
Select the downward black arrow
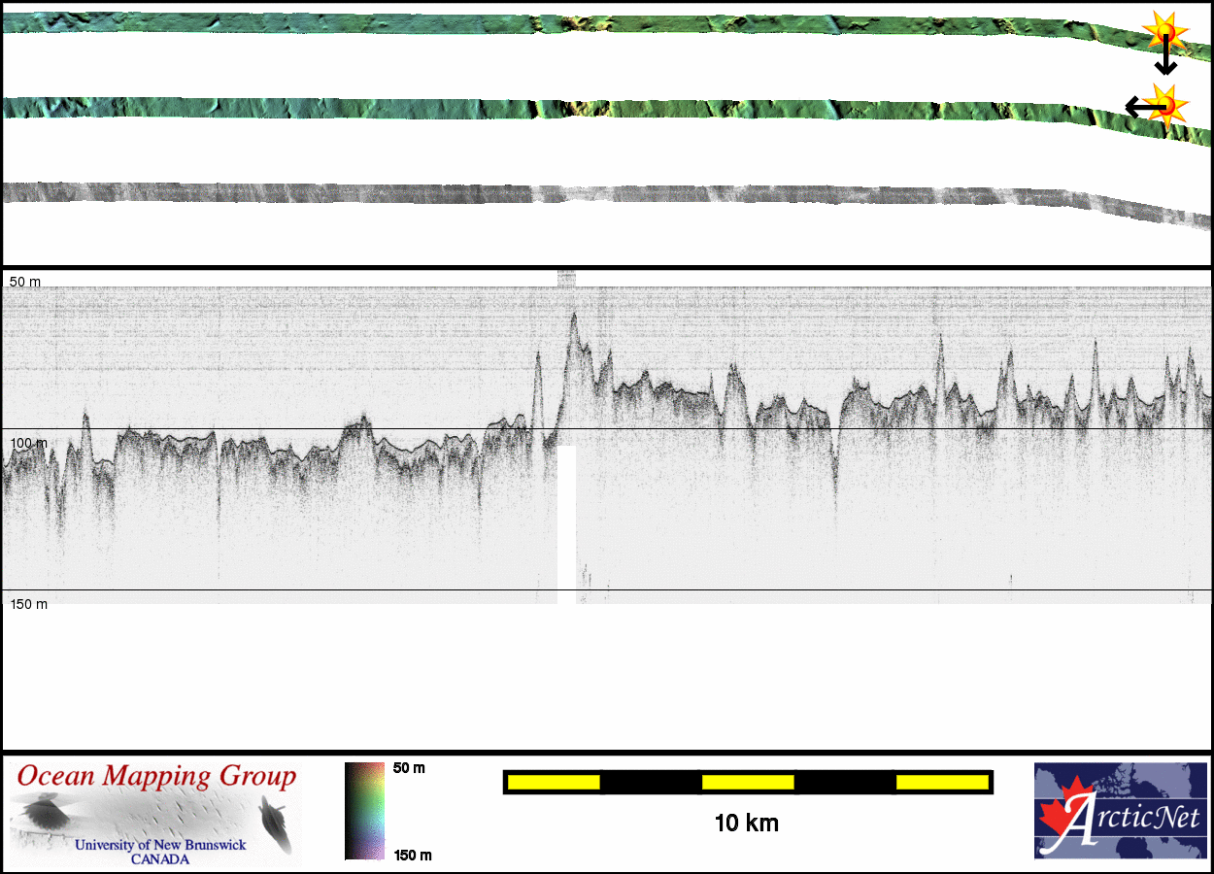click(x=1165, y=60)
